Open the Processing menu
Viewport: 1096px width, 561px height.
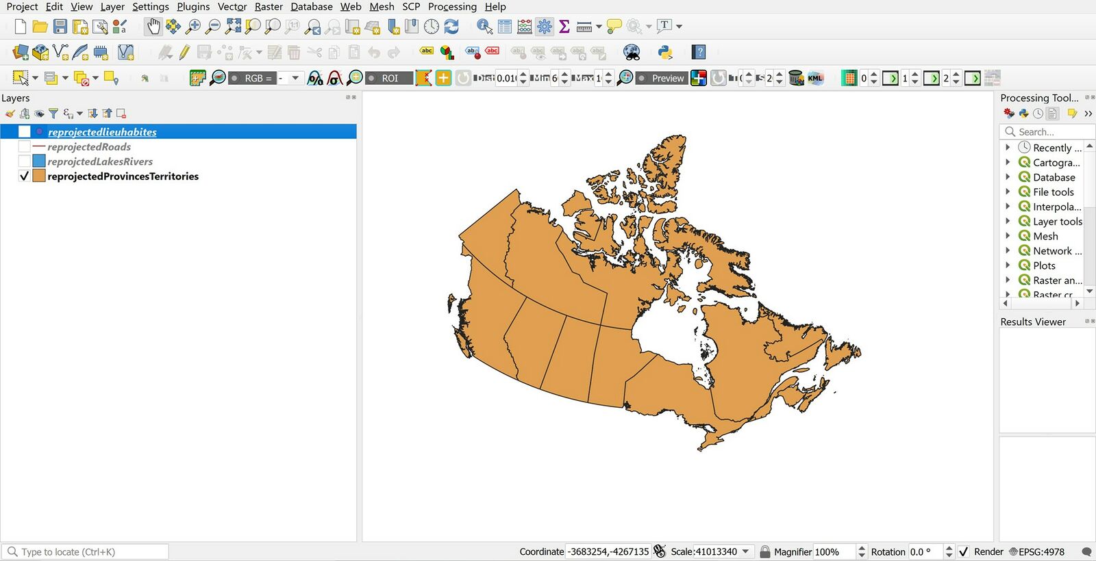(x=452, y=7)
